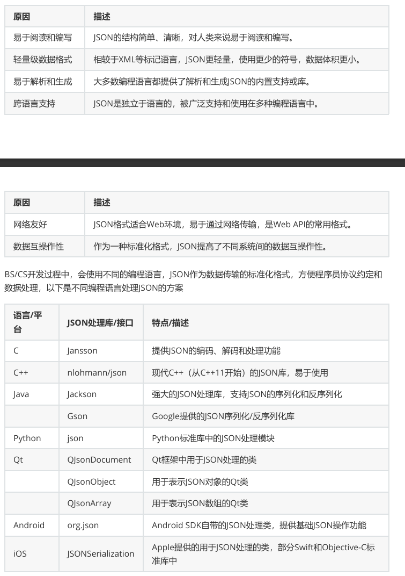Click the paragraph starting 'BS/CS开发过程中'

(x=193, y=281)
